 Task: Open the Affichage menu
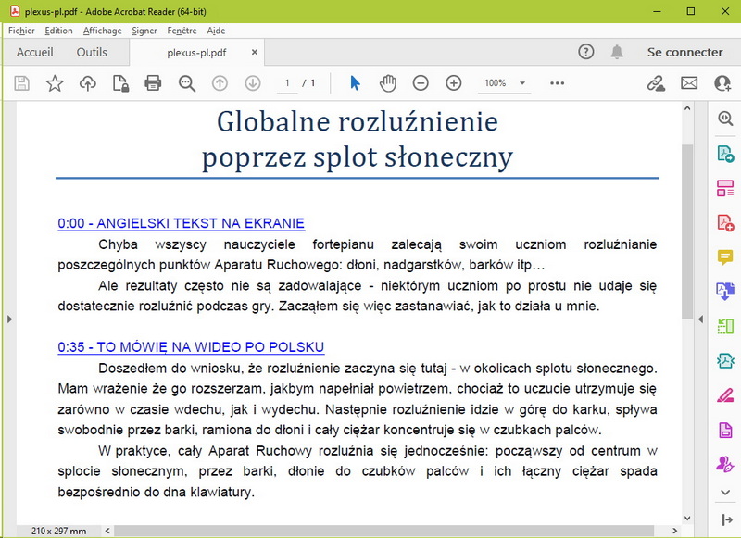click(x=102, y=31)
